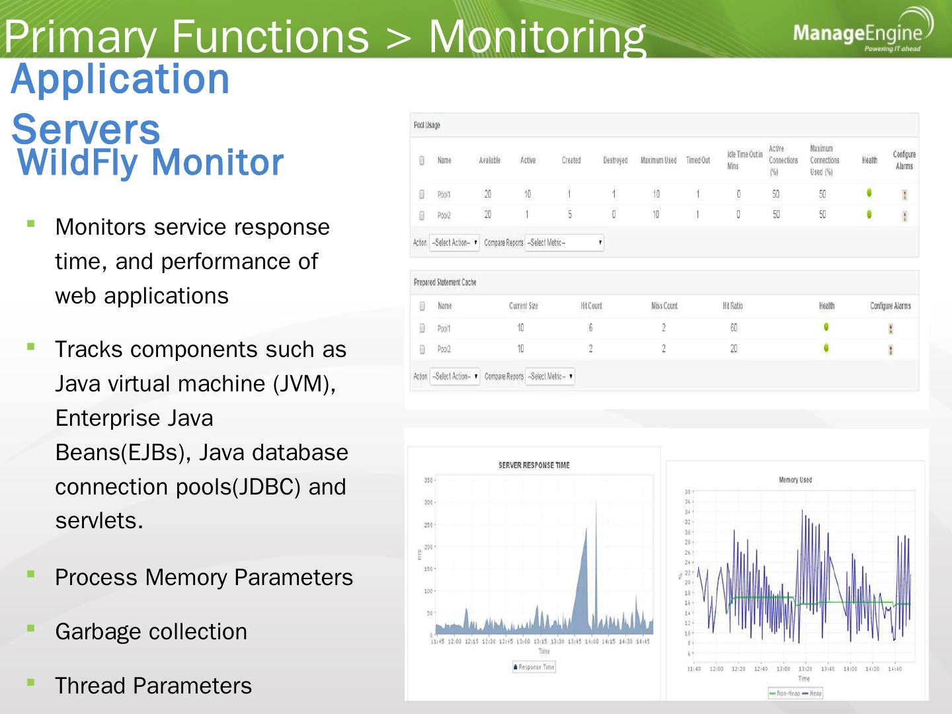Click the Server Response Time area chart

pyautogui.click(x=543, y=555)
